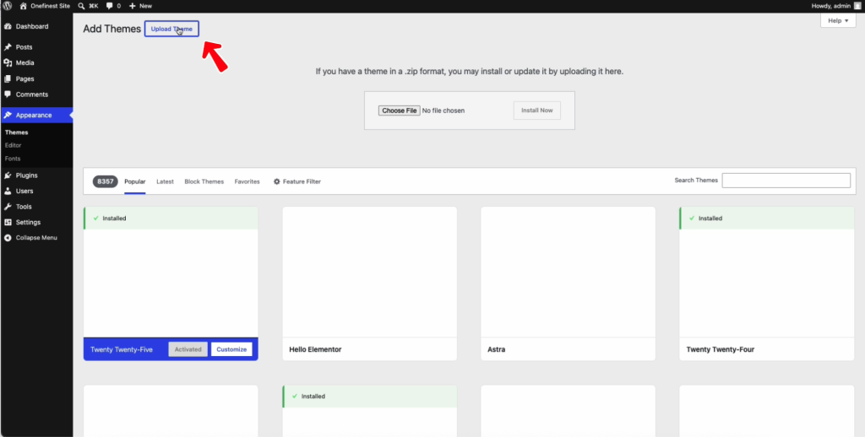Click the search magnifier icon in admin bar
865x437 pixels.
coord(82,6)
